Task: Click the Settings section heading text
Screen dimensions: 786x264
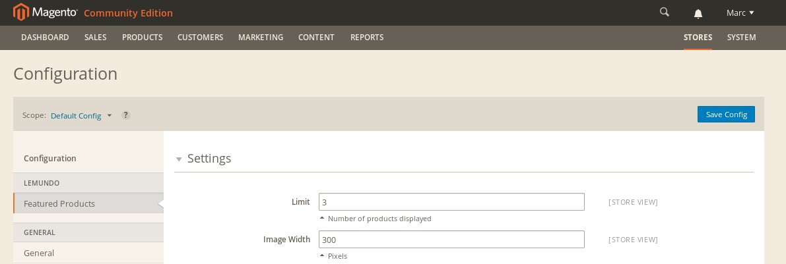Action: pos(209,159)
